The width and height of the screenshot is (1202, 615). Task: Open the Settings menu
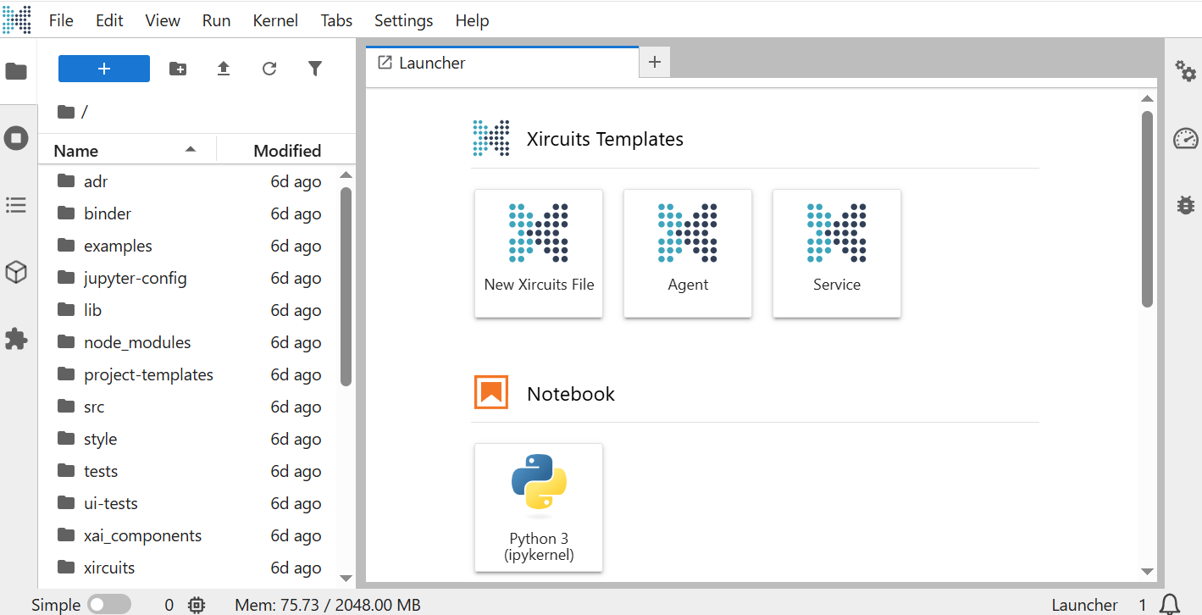[403, 20]
